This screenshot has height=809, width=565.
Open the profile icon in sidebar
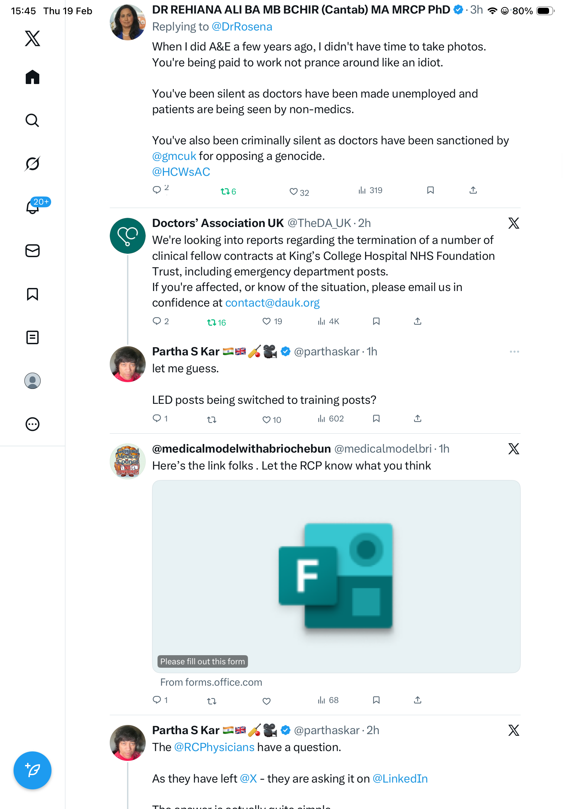point(33,380)
